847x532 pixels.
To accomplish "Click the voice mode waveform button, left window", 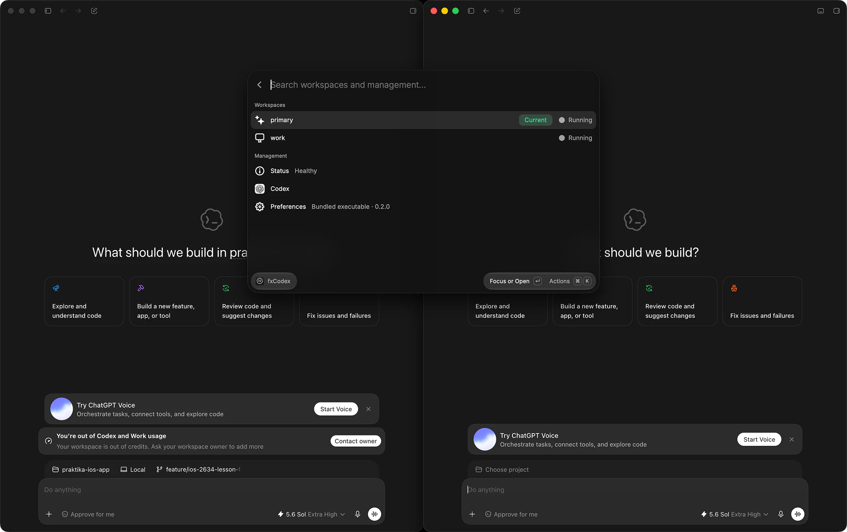I will [375, 514].
